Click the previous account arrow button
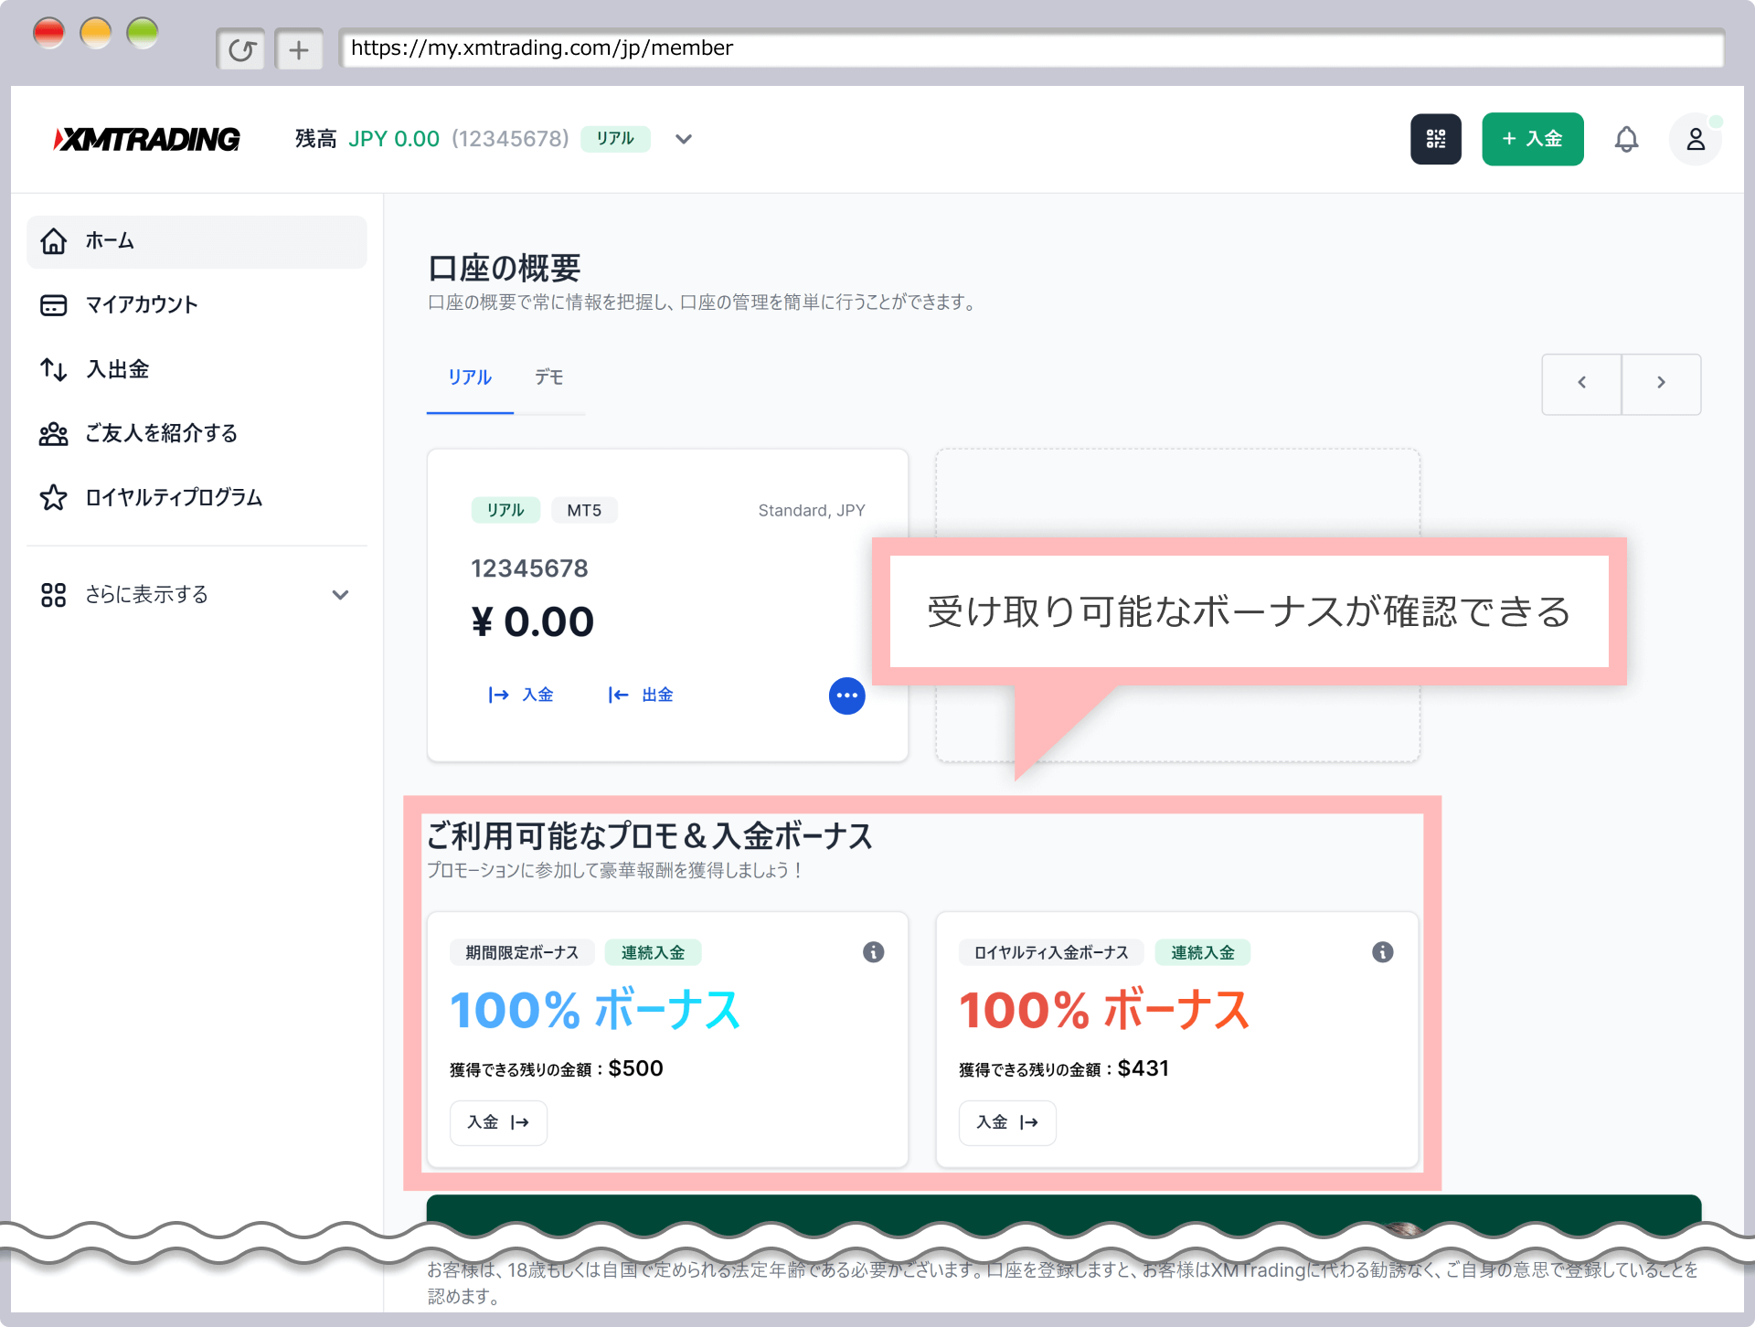The height and width of the screenshot is (1327, 1755). pos(1581,383)
